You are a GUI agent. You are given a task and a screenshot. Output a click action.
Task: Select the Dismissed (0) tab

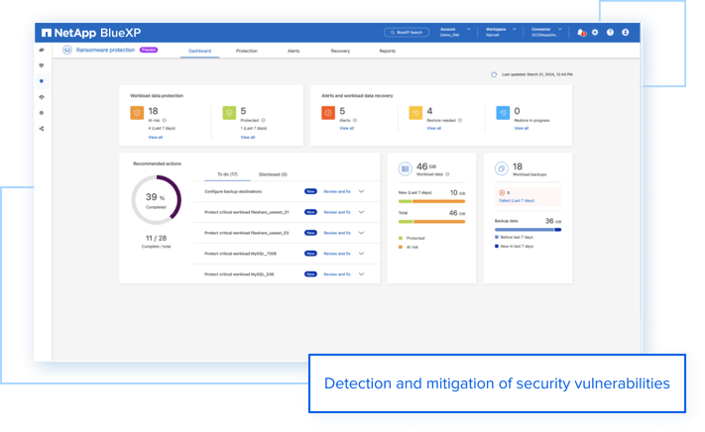(x=273, y=173)
